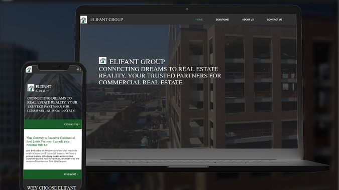Click the 'dedication to delivering' paragraph on phone
Screen dimensions: 339x190
coord(53,156)
